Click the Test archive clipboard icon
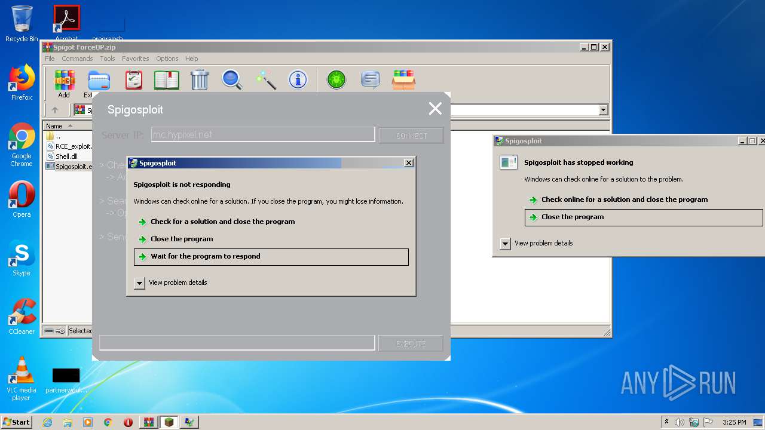This screenshot has width=765, height=430. pos(133,80)
